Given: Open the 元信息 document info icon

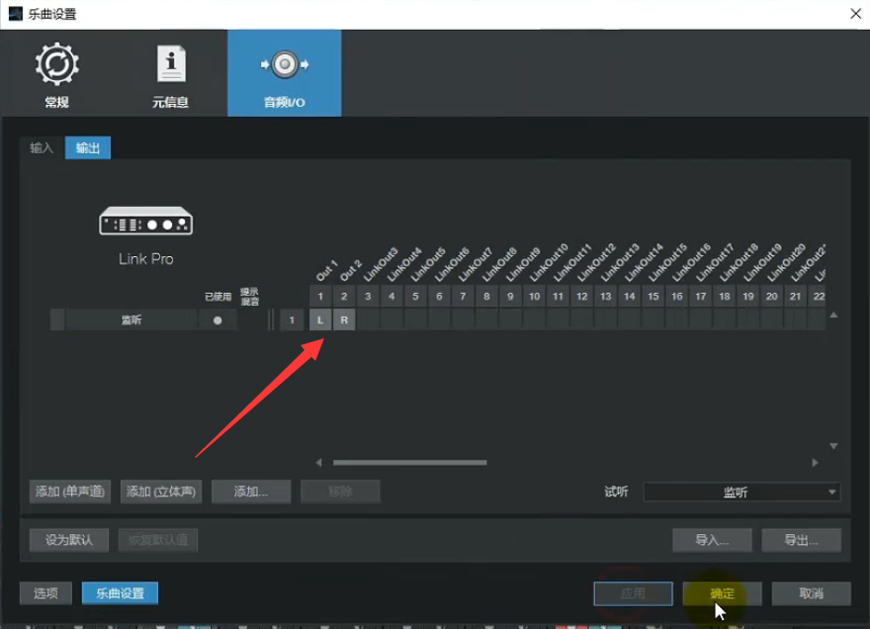Looking at the screenshot, I should point(170,65).
